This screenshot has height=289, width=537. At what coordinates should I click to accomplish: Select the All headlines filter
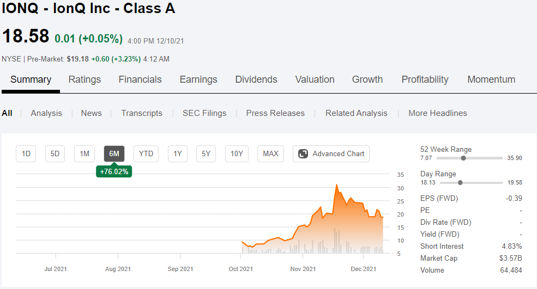click(7, 113)
